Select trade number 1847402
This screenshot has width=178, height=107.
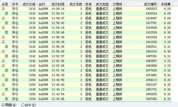(151, 99)
